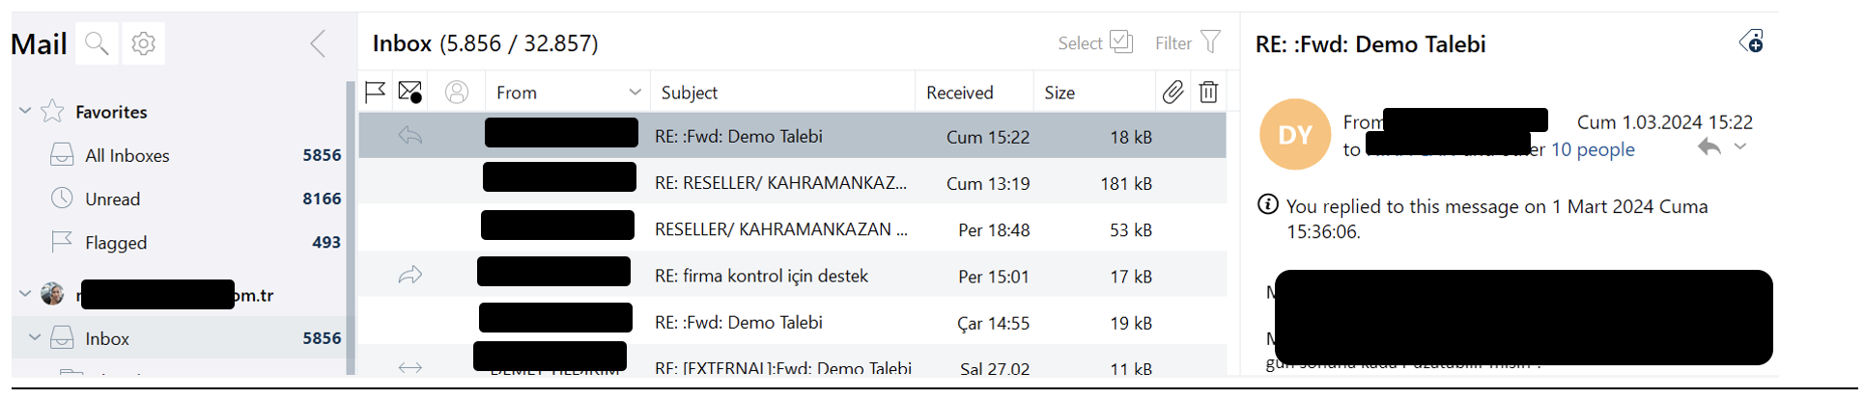Toggle the Select checkbox for messages
Image resolution: width=1864 pixels, height=399 pixels.
(x=1120, y=42)
